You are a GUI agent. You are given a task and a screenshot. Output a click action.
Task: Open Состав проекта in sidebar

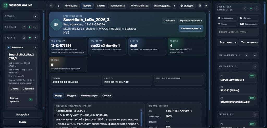click(x=21, y=100)
